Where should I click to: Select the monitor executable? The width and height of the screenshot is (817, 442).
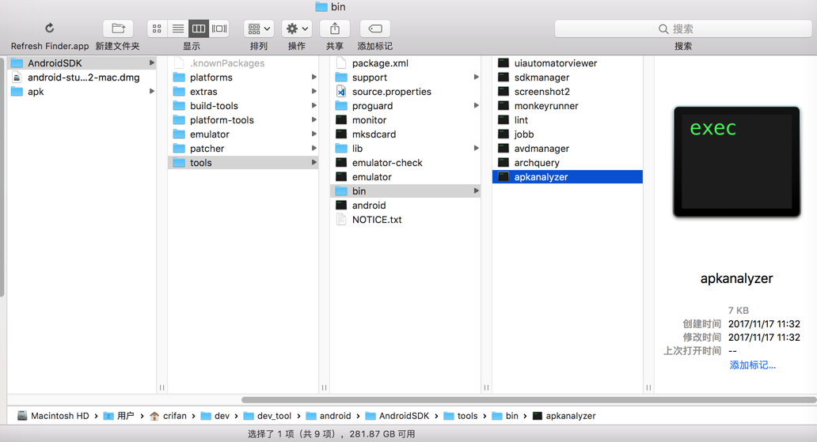(x=405, y=119)
